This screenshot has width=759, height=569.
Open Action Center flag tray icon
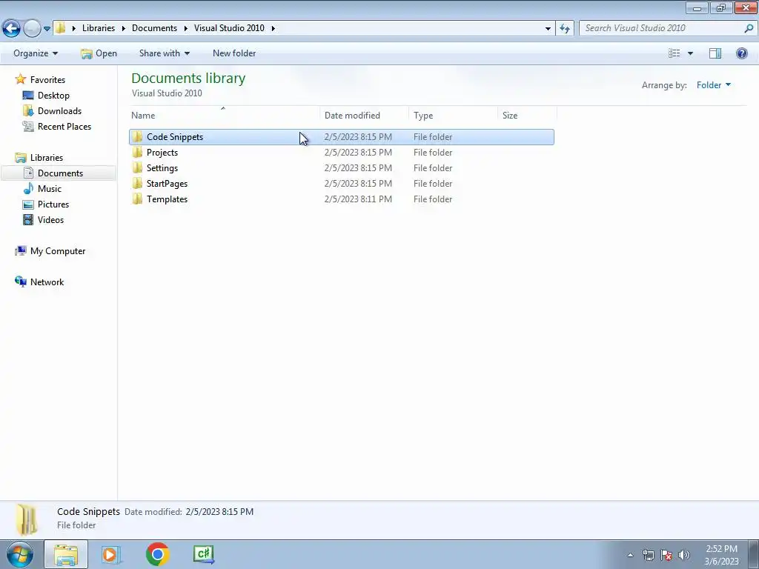(x=666, y=555)
